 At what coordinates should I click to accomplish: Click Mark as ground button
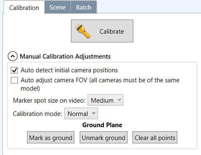coord(51,138)
